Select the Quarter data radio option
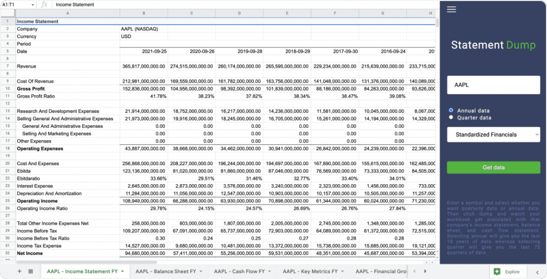Viewport: 547px width, 279px height. 451,117
